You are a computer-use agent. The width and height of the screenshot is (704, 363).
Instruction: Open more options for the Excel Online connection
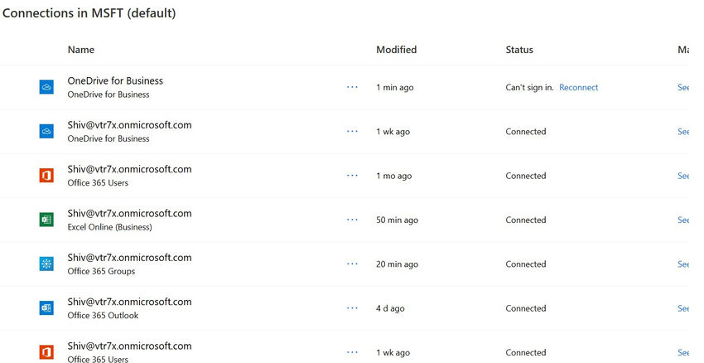click(x=353, y=220)
